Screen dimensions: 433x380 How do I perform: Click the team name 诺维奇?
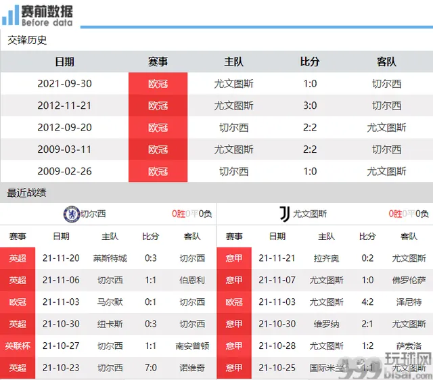192,368
